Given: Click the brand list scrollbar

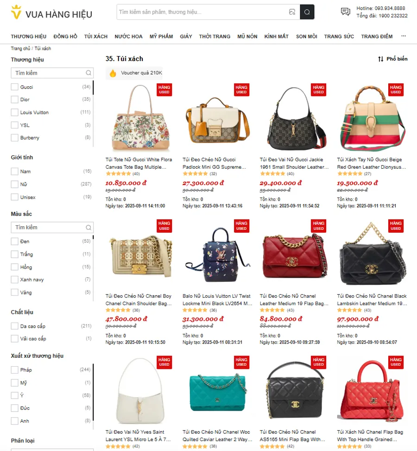Looking at the screenshot, I should pyautogui.click(x=93, y=88).
